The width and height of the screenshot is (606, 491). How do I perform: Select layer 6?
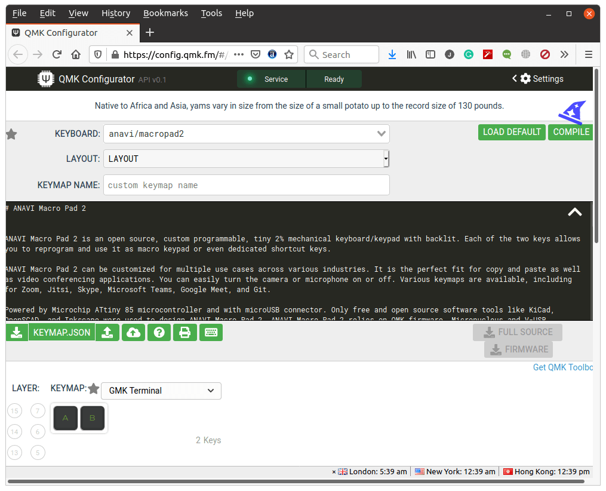coord(38,432)
